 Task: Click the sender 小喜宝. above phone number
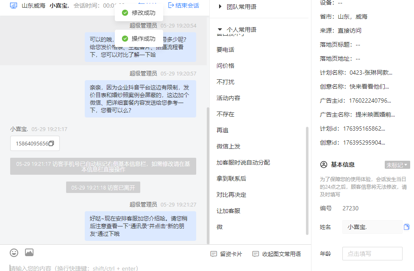click(x=19, y=129)
